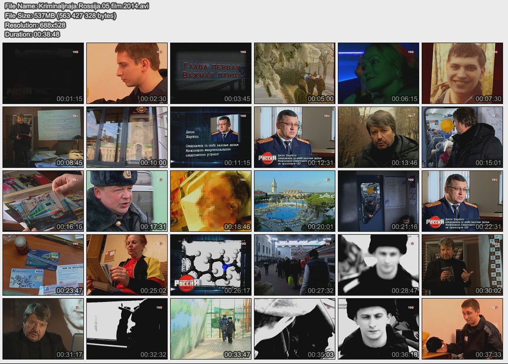Click the train car balloon frame at 00:15:01
Viewport: 508px width, 364px height.
pyautogui.click(x=462, y=137)
